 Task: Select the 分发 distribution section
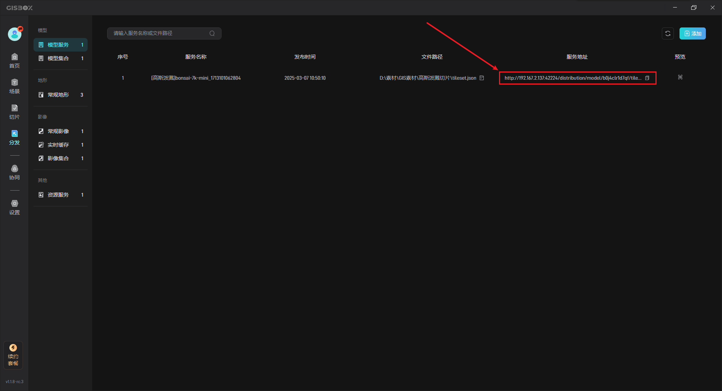14,138
